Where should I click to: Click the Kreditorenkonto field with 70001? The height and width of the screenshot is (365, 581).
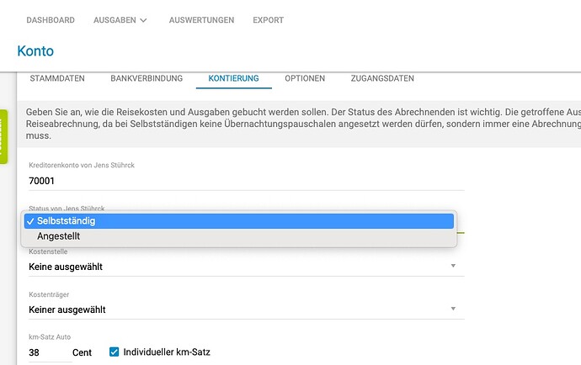(247, 181)
